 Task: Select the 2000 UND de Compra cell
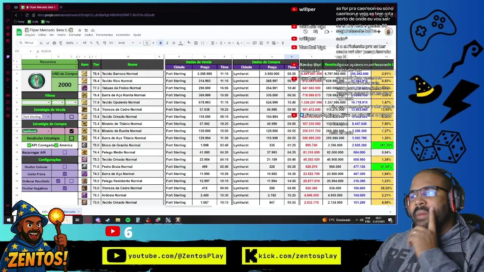[65, 85]
